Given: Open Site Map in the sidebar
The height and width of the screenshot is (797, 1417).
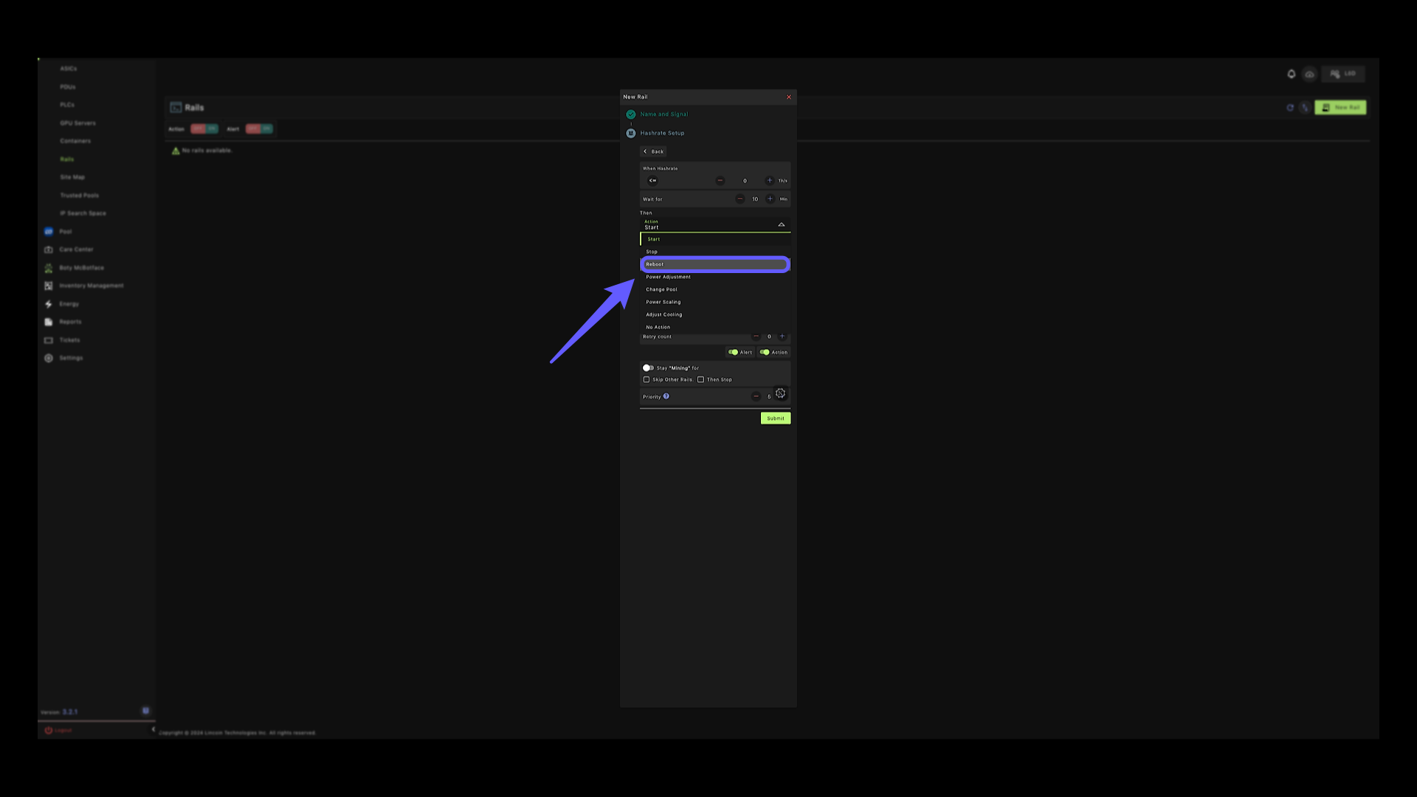Looking at the screenshot, I should (x=72, y=177).
